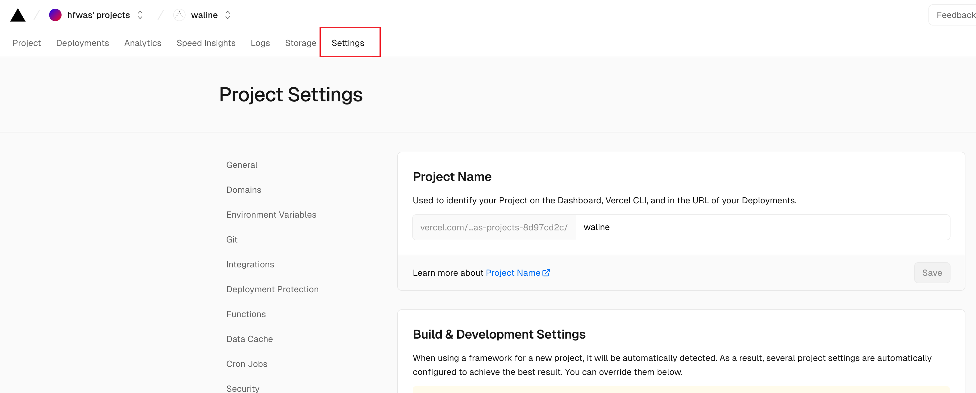
Task: Open Environment Variables in settings sidebar
Action: [271, 215]
